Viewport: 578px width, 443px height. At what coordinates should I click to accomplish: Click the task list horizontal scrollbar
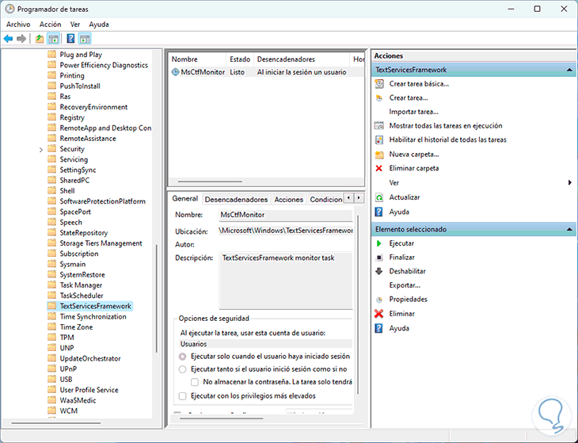(210, 181)
